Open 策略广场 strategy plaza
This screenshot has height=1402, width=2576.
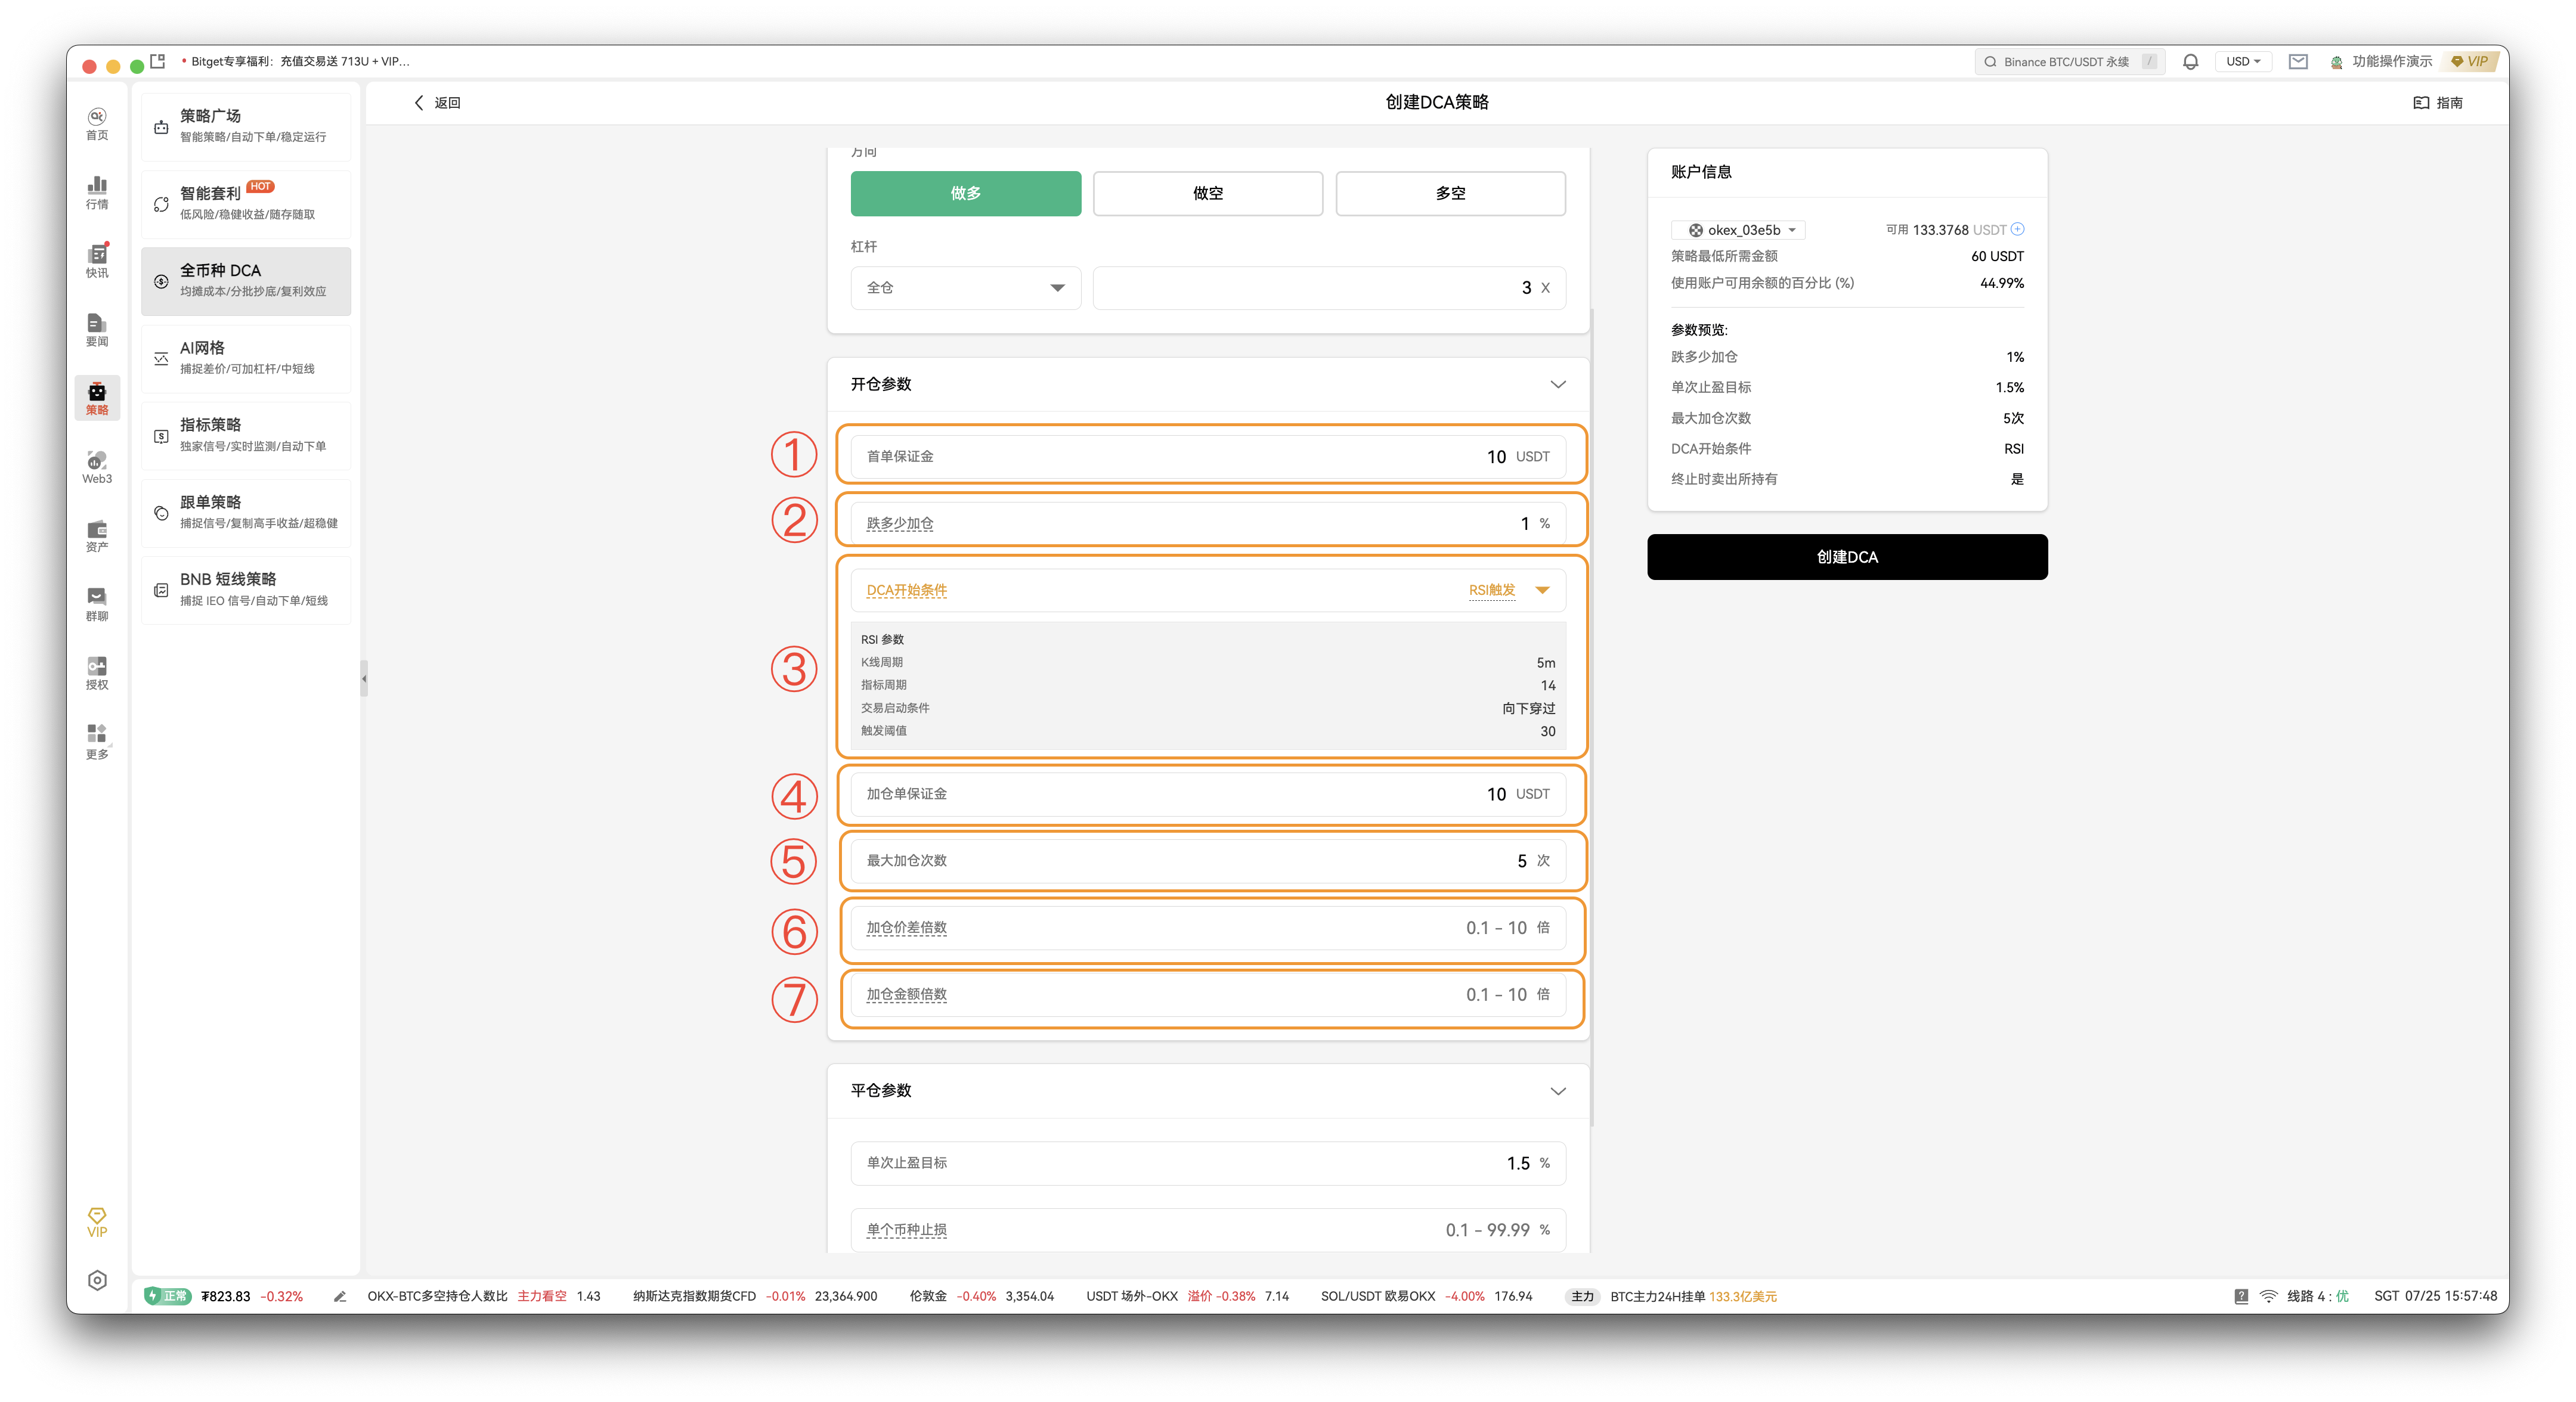tap(246, 126)
